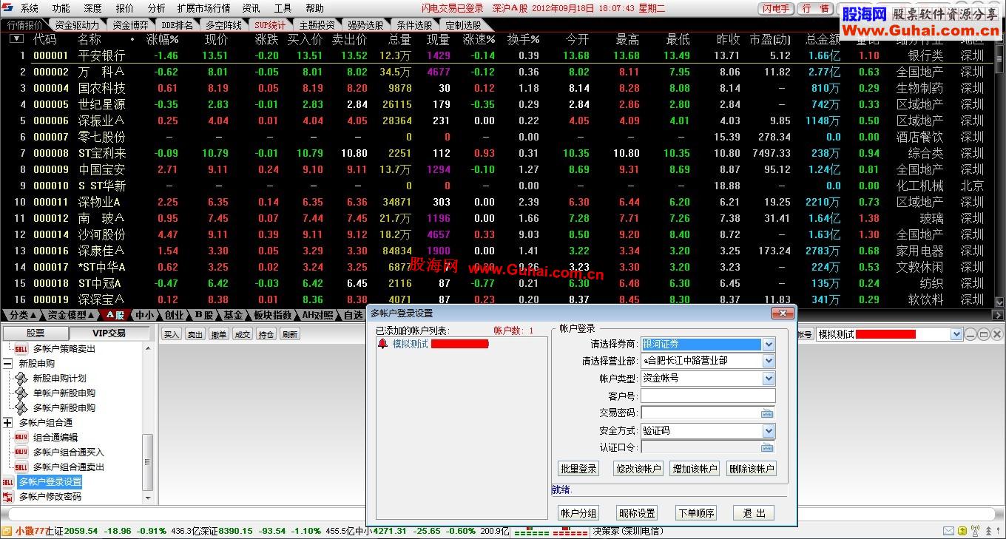Click the icon beside 新股申购计划
The width and height of the screenshot is (1006, 539).
pyautogui.click(x=21, y=379)
